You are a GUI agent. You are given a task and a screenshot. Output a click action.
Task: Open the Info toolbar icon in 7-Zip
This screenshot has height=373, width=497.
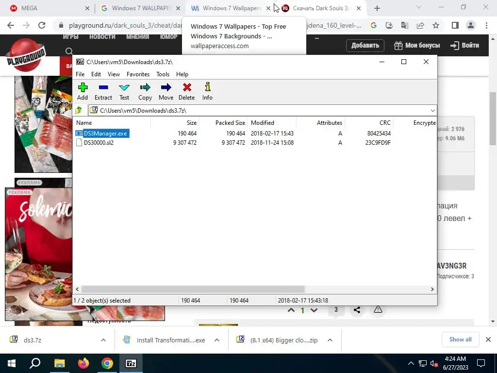(x=207, y=91)
